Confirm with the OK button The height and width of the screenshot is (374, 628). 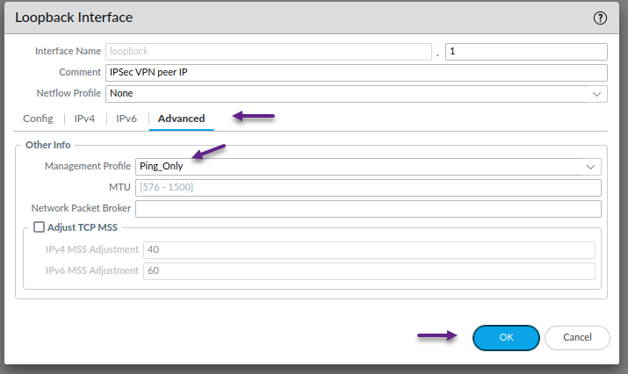tap(506, 337)
